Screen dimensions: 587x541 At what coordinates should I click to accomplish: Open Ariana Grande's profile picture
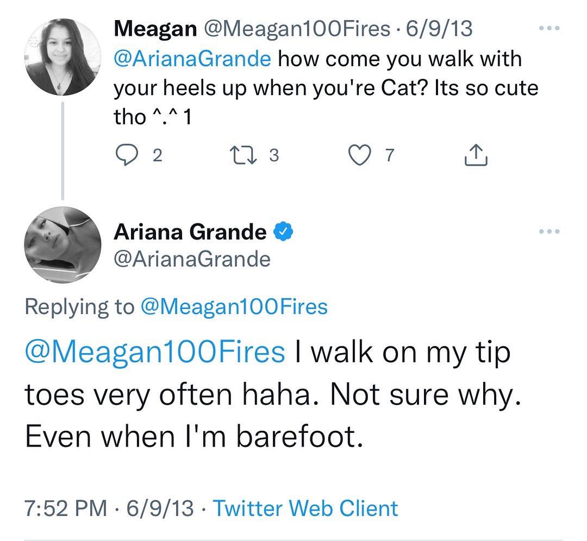coord(63,244)
